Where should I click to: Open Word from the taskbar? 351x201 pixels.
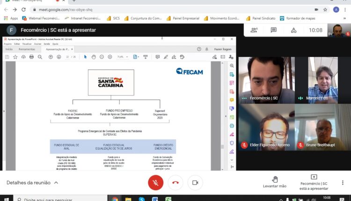(x=155, y=199)
